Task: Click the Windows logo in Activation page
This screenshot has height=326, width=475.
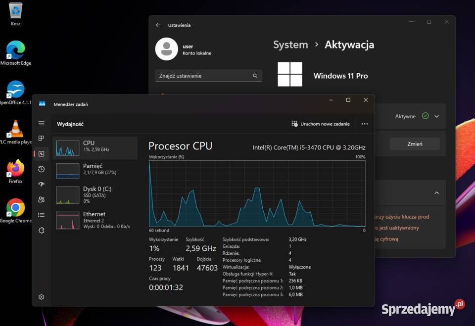Action: click(290, 74)
